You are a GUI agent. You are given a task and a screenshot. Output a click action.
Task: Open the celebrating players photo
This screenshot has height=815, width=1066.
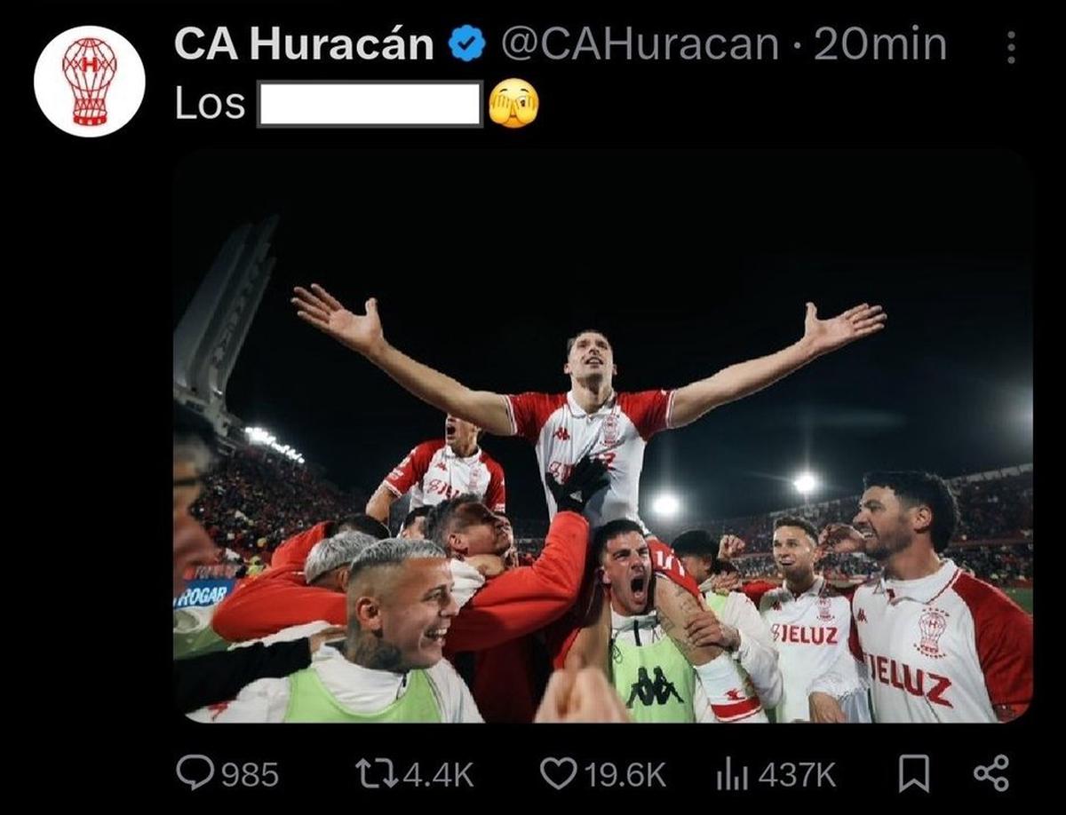click(x=603, y=437)
